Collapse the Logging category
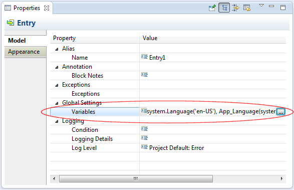Viewport: 294px width, 190px height. (x=57, y=121)
